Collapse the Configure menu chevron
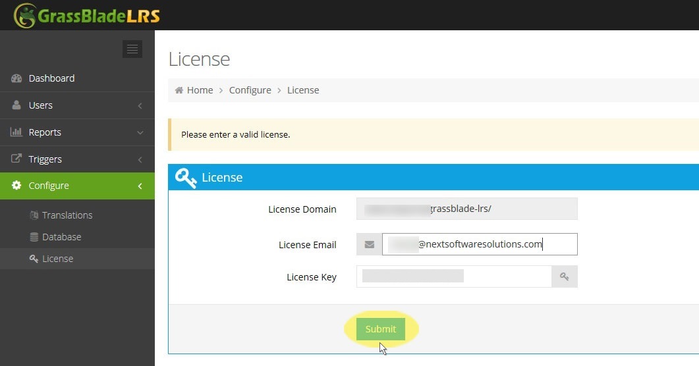This screenshot has width=699, height=366. pyautogui.click(x=140, y=186)
